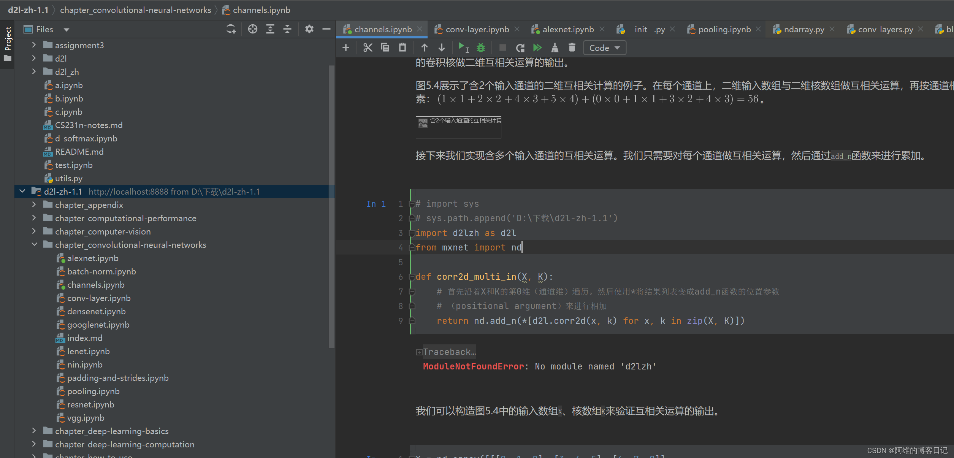The height and width of the screenshot is (458, 954).
Task: Move cell down with arrow icon
Action: [441, 48]
